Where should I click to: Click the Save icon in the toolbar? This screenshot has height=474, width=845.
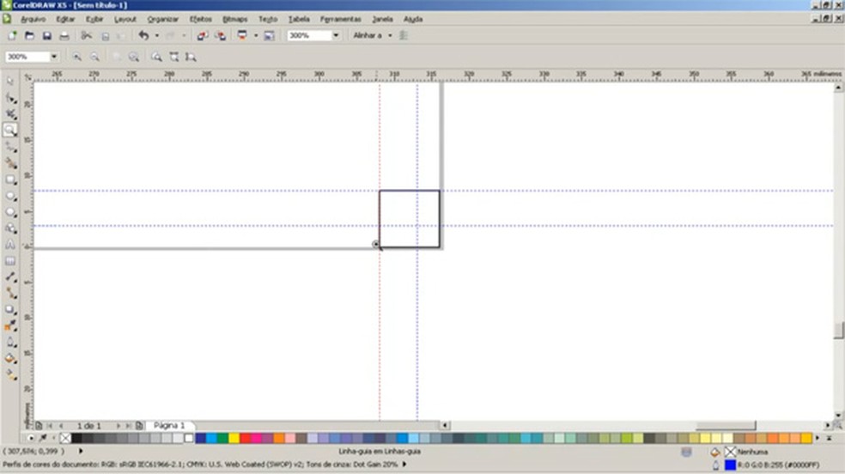click(x=46, y=36)
